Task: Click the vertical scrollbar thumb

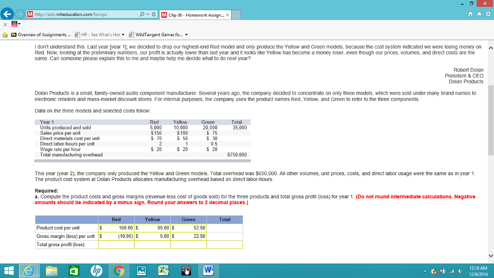Action: (x=491, y=119)
